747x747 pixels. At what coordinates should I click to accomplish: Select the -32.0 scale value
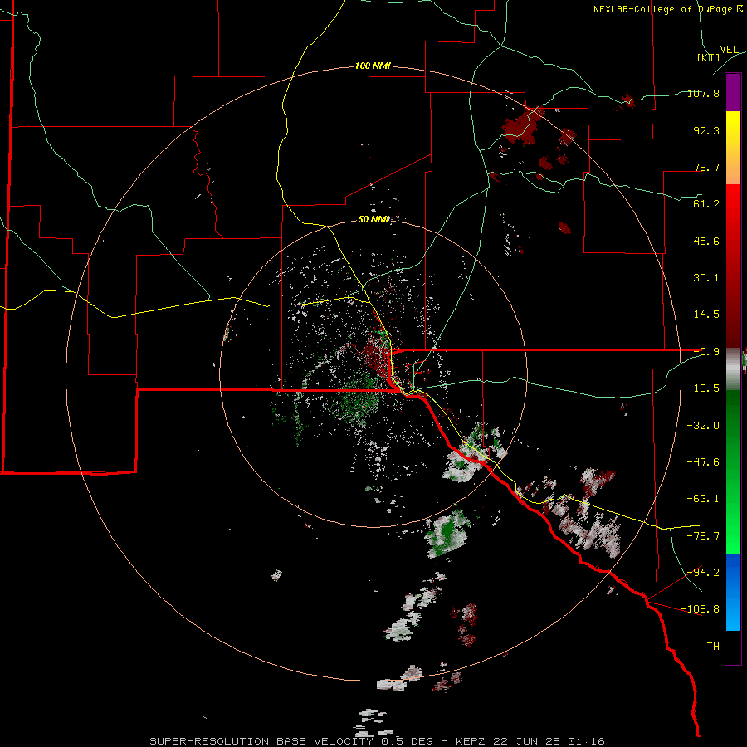(703, 426)
